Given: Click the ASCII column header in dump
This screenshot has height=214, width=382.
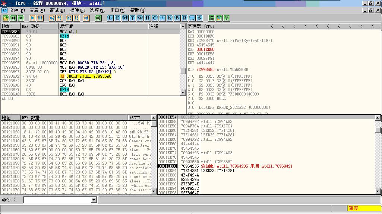Looking at the screenshot, I should (x=140, y=118).
